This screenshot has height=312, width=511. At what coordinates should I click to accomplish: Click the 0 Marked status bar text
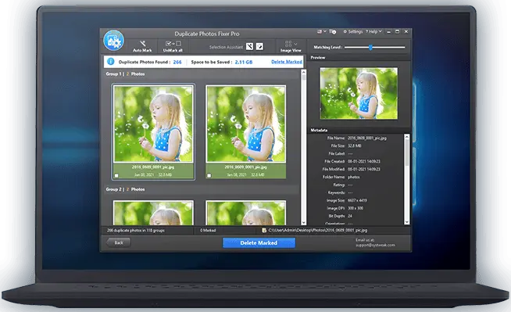click(x=208, y=230)
